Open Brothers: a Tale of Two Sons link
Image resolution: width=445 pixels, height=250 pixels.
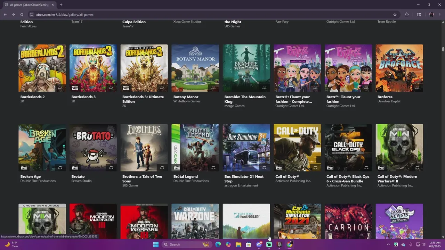pyautogui.click(x=142, y=179)
